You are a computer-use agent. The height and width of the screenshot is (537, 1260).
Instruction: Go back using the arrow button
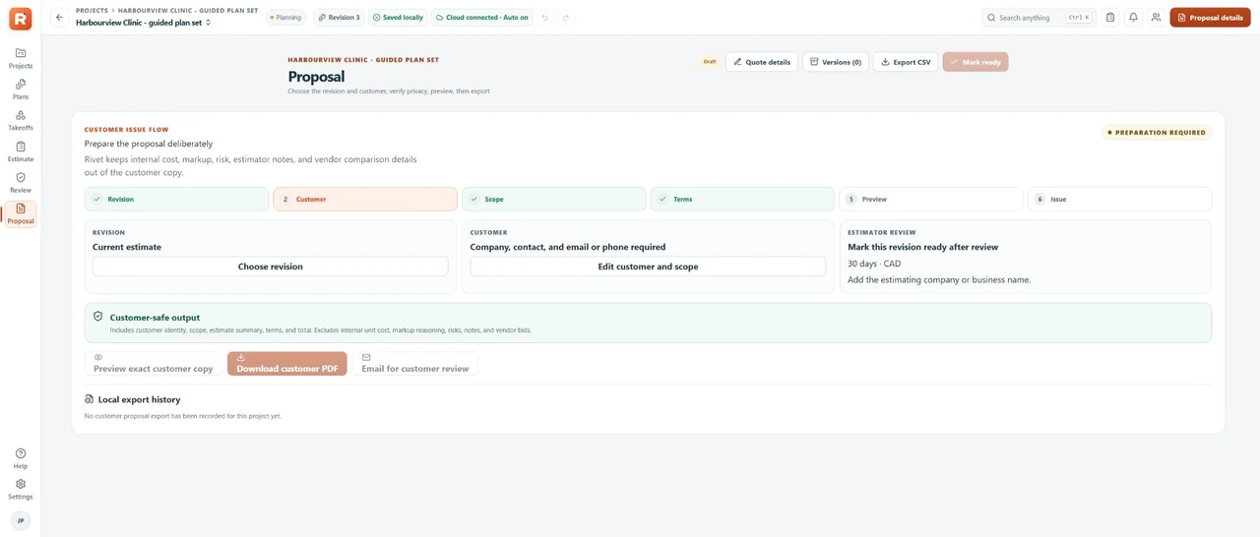point(59,18)
